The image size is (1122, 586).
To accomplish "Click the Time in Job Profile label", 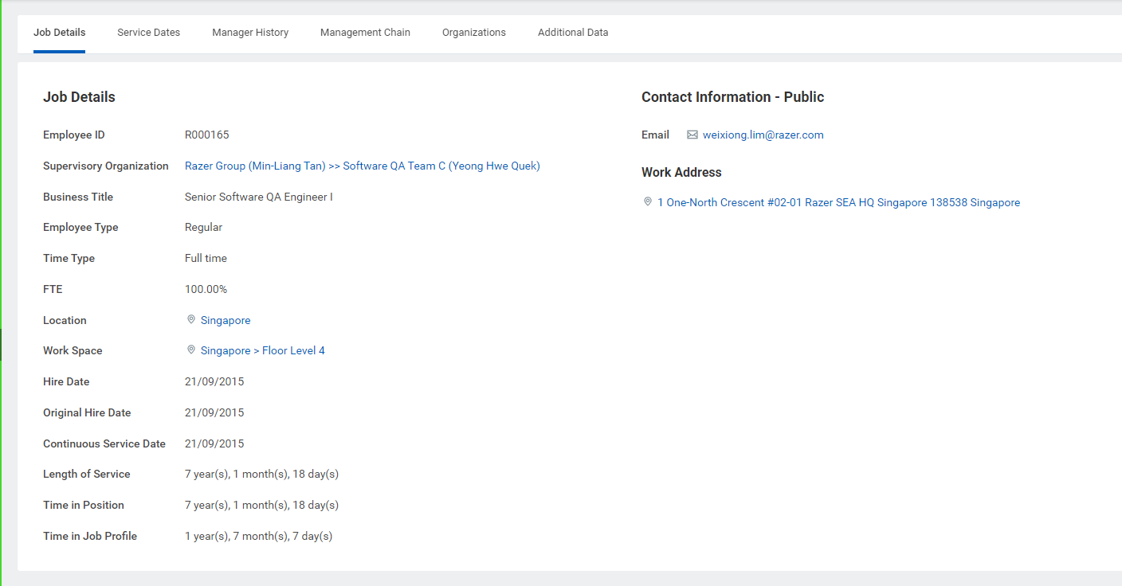I will click(x=90, y=536).
